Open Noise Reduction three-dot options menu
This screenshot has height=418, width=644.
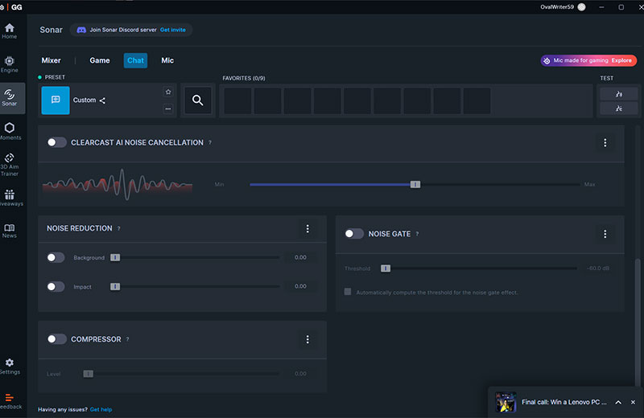point(308,229)
